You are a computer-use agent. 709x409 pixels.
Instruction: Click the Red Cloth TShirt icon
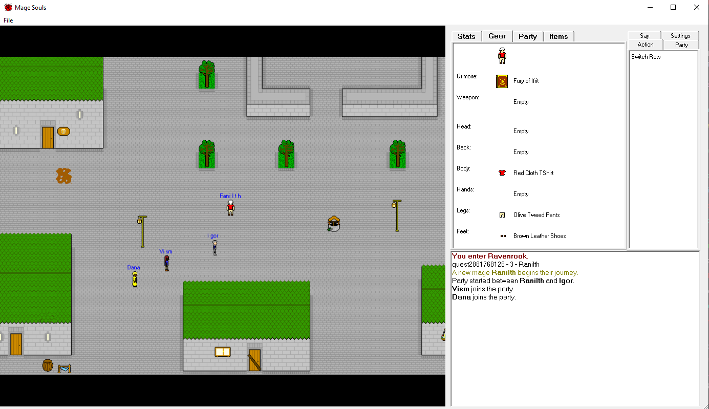pyautogui.click(x=502, y=173)
